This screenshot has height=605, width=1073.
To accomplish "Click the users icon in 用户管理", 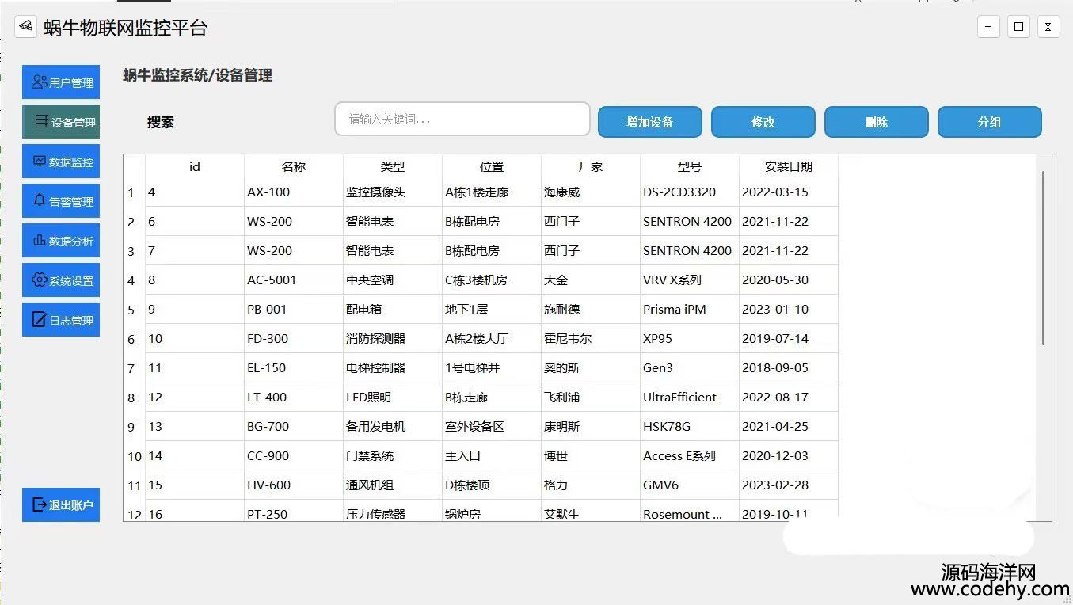I will pyautogui.click(x=39, y=82).
